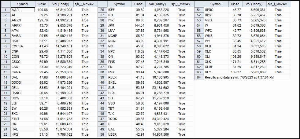Select the AMZN close price 129.78
300x139 pixels.
coord(42,20)
